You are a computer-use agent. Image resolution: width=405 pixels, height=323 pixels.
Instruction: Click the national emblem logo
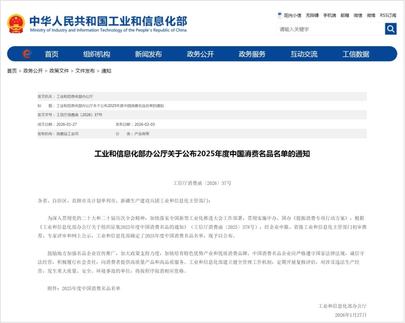click(16, 24)
